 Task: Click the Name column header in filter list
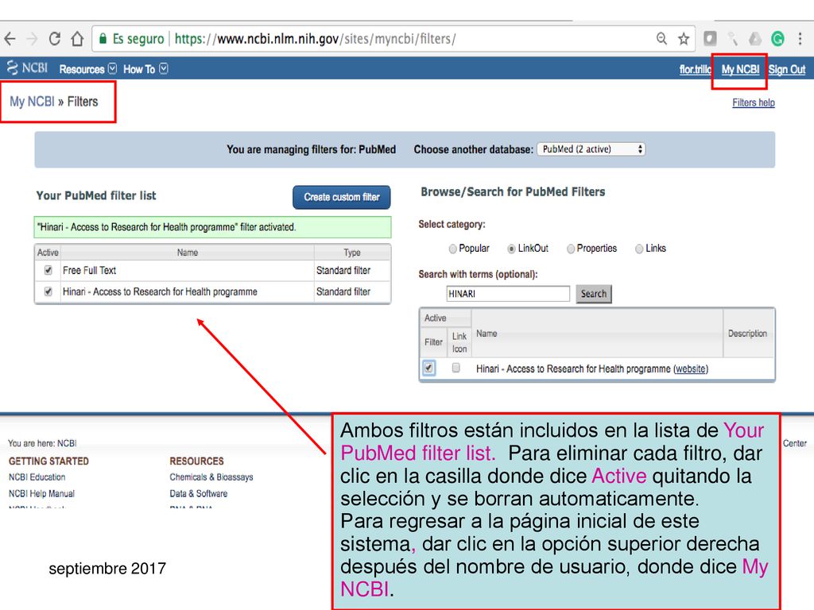(187, 253)
